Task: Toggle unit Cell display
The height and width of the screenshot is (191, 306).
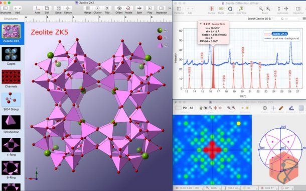Action: 47,8
